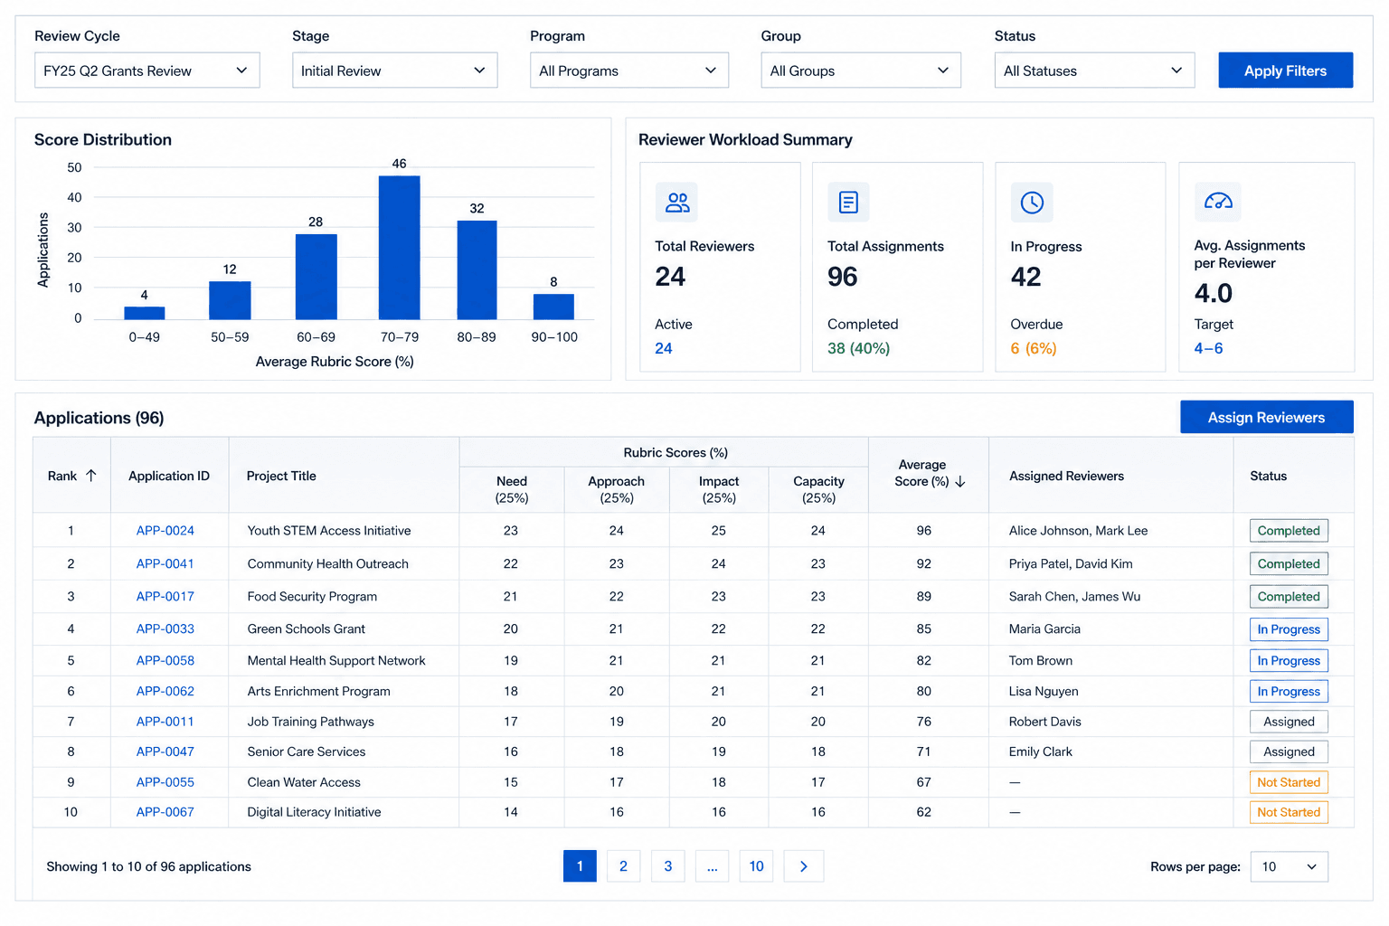
Task: Click the Rank column sort arrow
Action: click(x=91, y=476)
